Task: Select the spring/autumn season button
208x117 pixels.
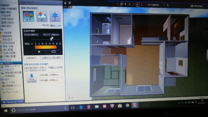Action: click(28, 17)
